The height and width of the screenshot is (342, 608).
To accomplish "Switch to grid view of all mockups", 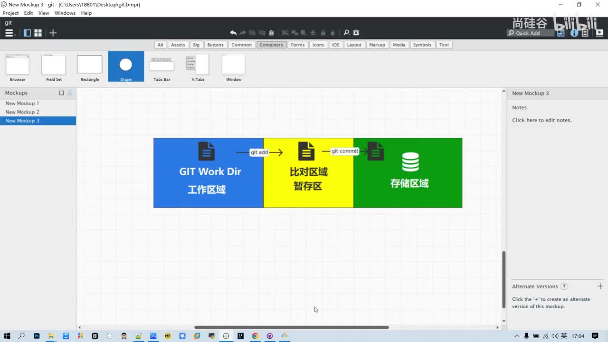I will 38,33.
